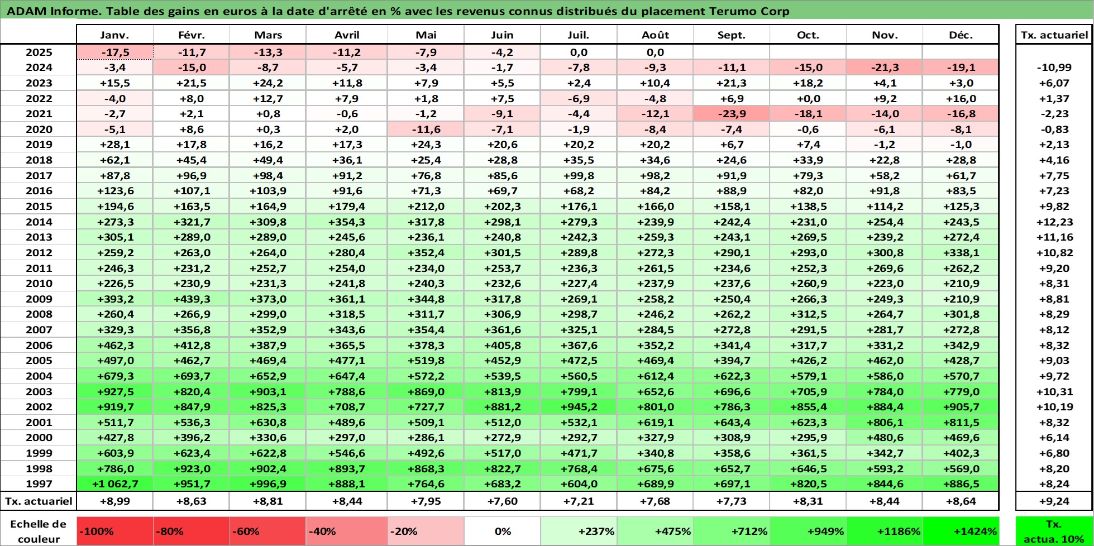Select the 'Tx. actuariel' bottom row label
This screenshot has width=1094, height=546.
[x=39, y=501]
